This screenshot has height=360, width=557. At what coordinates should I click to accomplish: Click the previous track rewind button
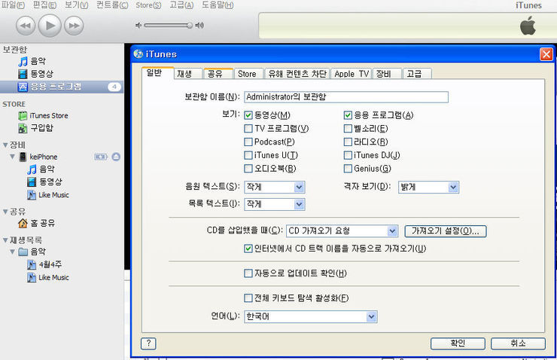[26, 26]
